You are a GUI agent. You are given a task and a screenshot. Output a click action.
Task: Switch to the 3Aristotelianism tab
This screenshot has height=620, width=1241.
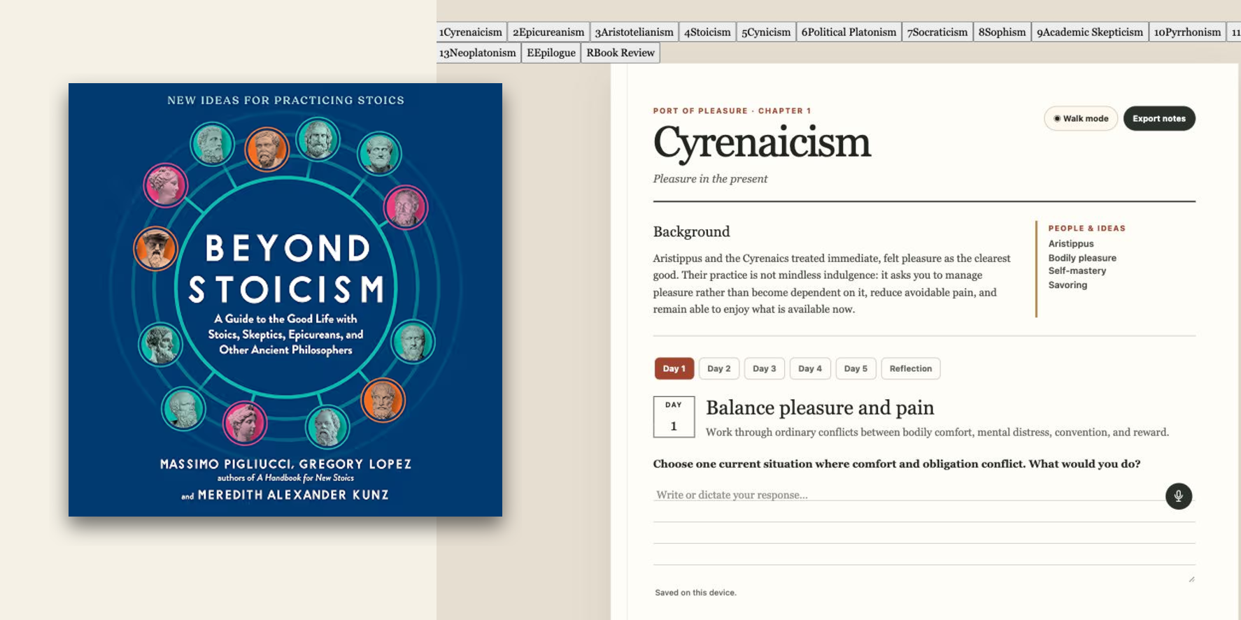point(634,32)
